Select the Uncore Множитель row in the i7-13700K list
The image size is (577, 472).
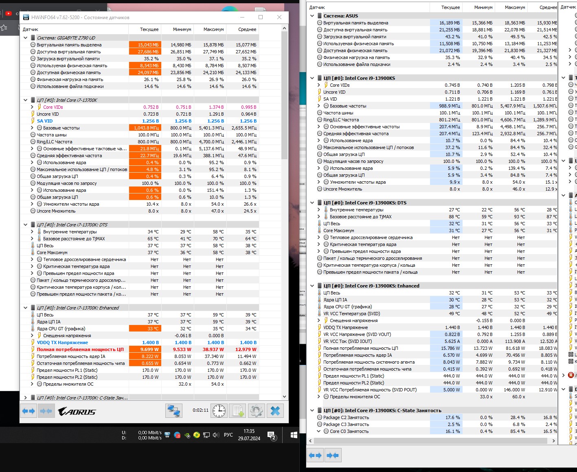click(139, 211)
